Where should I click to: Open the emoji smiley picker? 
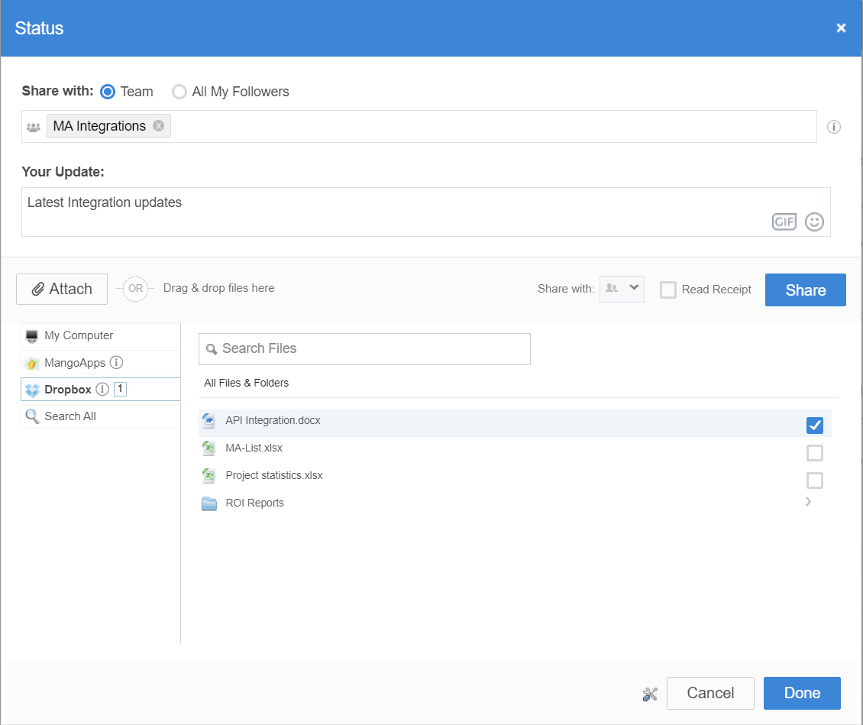tap(814, 222)
